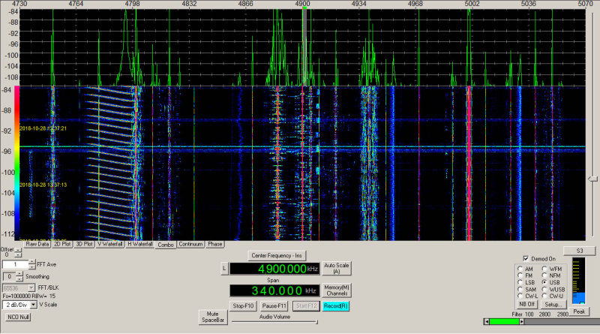Click the signal strength S-meter bar
This screenshot has width=600, height=334.
tap(578, 281)
